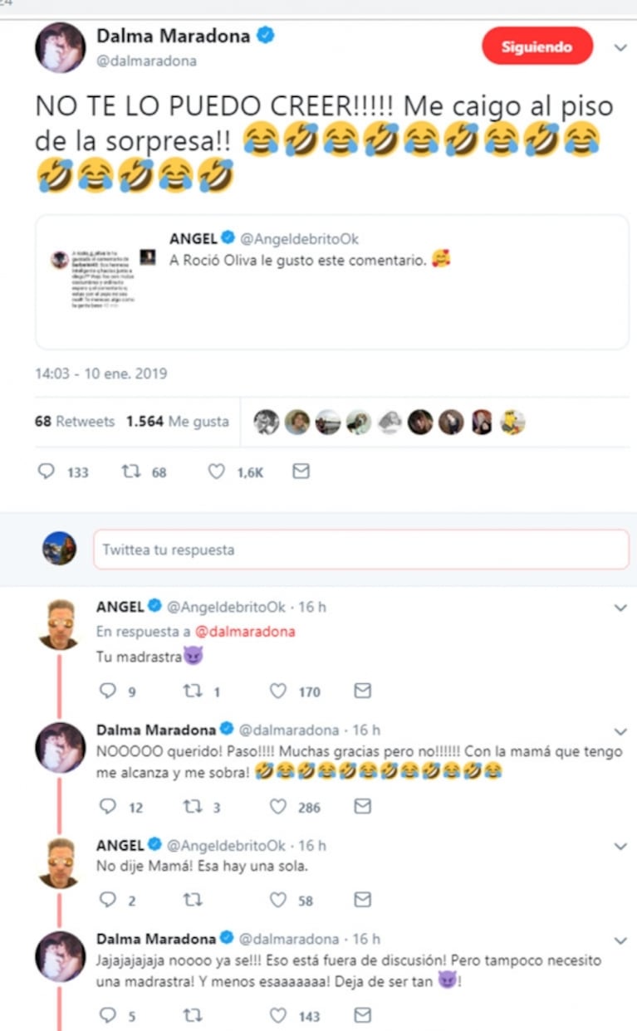Image resolution: width=637 pixels, height=1031 pixels.
Task: View the 1.564 Me gusta list
Action: click(177, 422)
